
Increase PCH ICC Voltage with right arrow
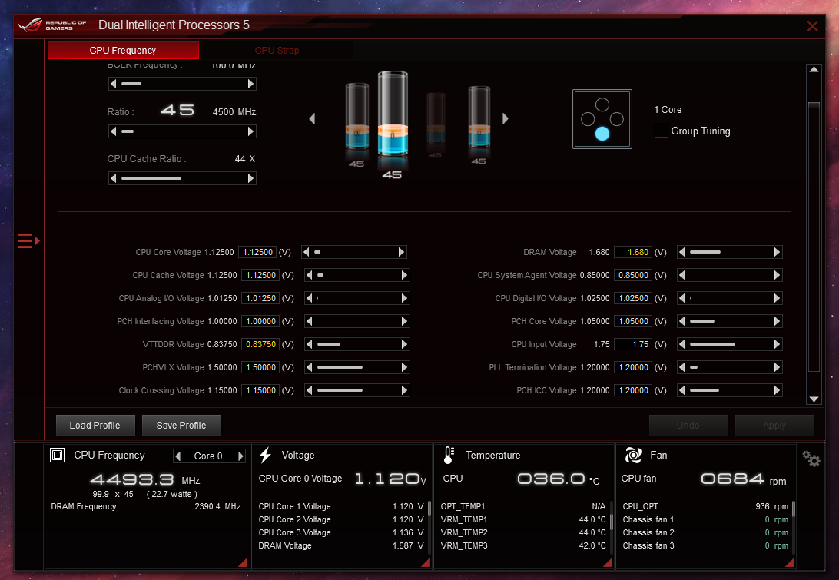[x=777, y=390]
